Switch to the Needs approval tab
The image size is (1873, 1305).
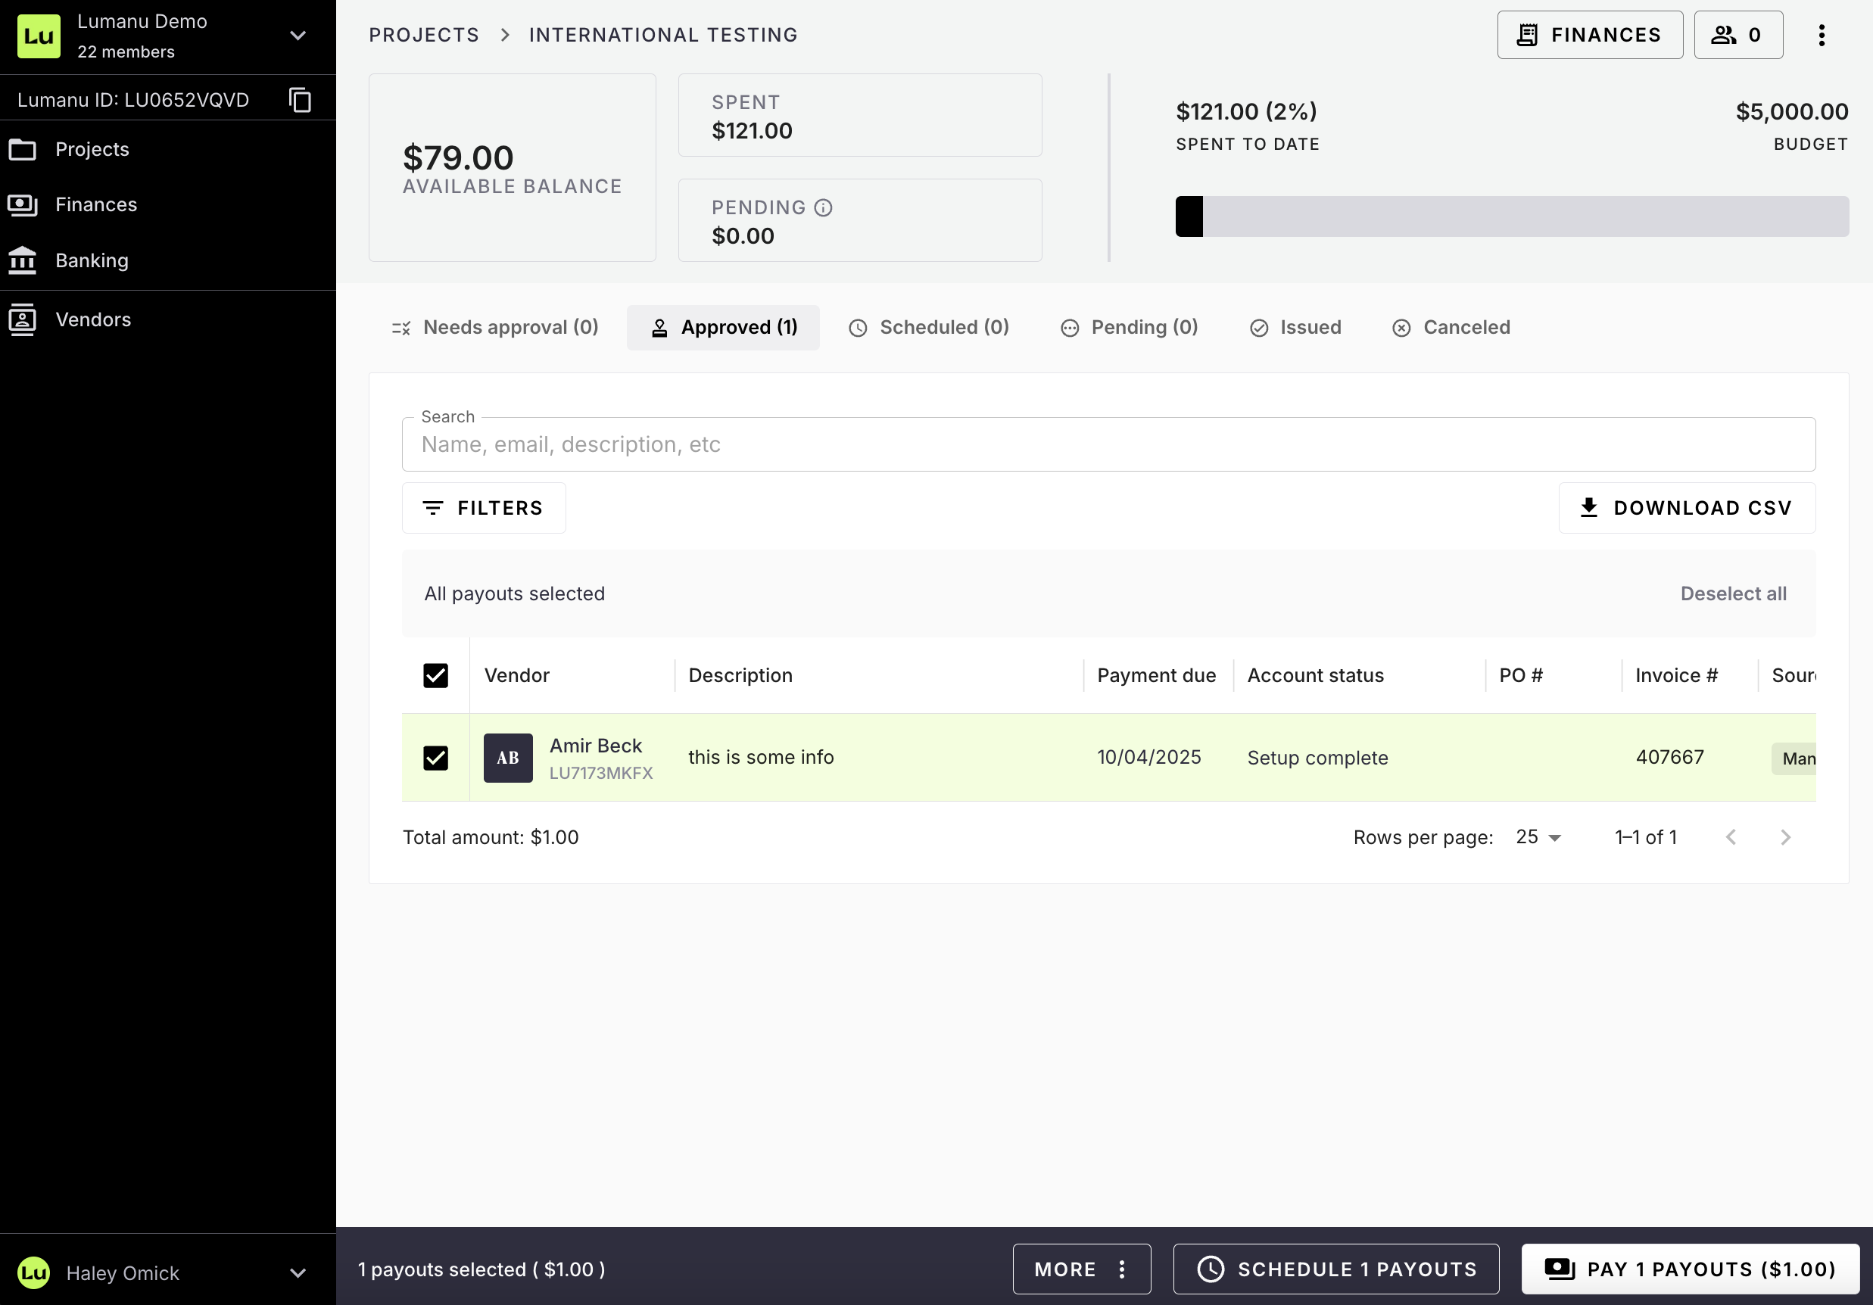[495, 327]
